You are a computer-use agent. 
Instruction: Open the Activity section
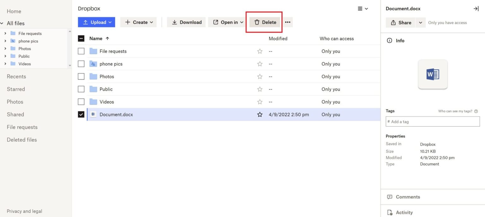click(404, 212)
